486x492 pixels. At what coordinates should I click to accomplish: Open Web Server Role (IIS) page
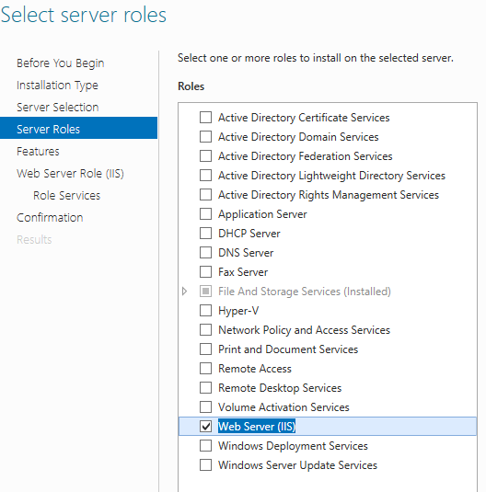70,174
